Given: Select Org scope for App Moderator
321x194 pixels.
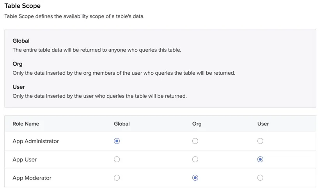Looking at the screenshot, I should (x=195, y=178).
